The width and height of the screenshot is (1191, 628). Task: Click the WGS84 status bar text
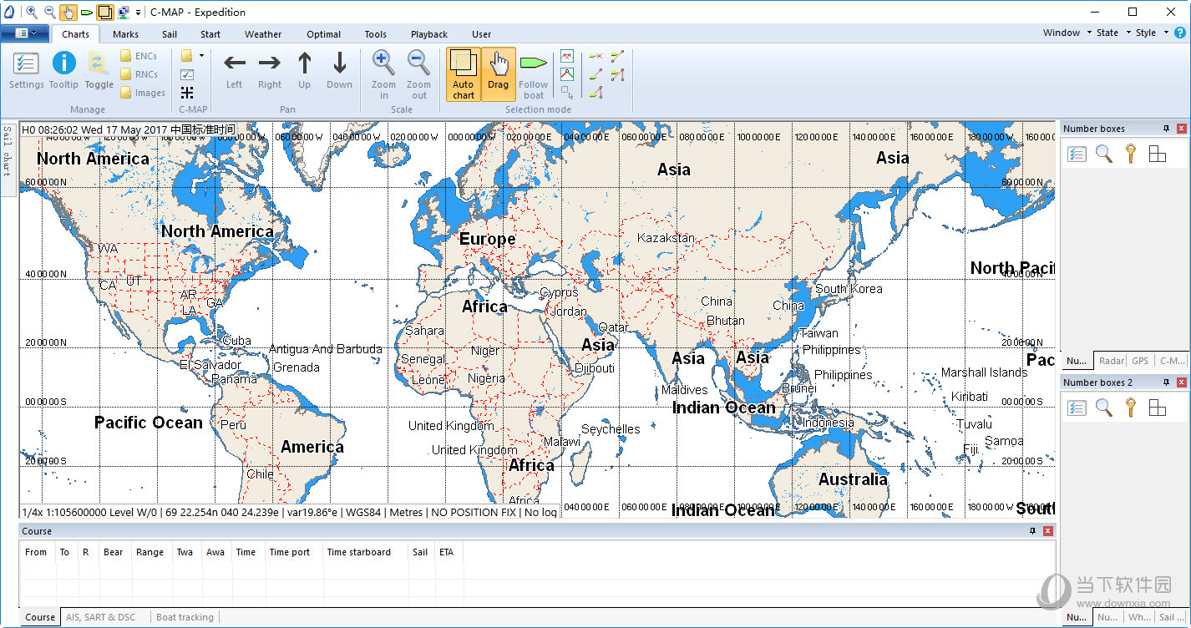tap(363, 512)
